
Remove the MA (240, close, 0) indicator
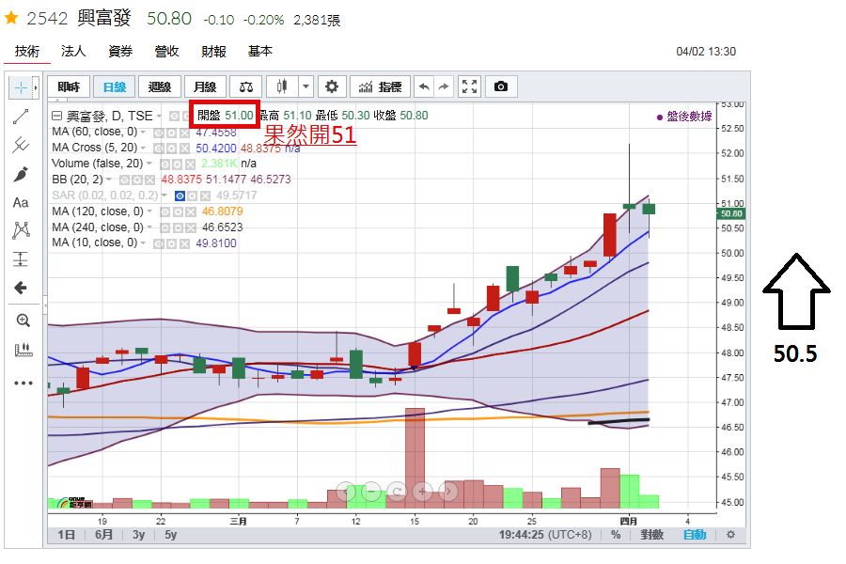(191, 227)
